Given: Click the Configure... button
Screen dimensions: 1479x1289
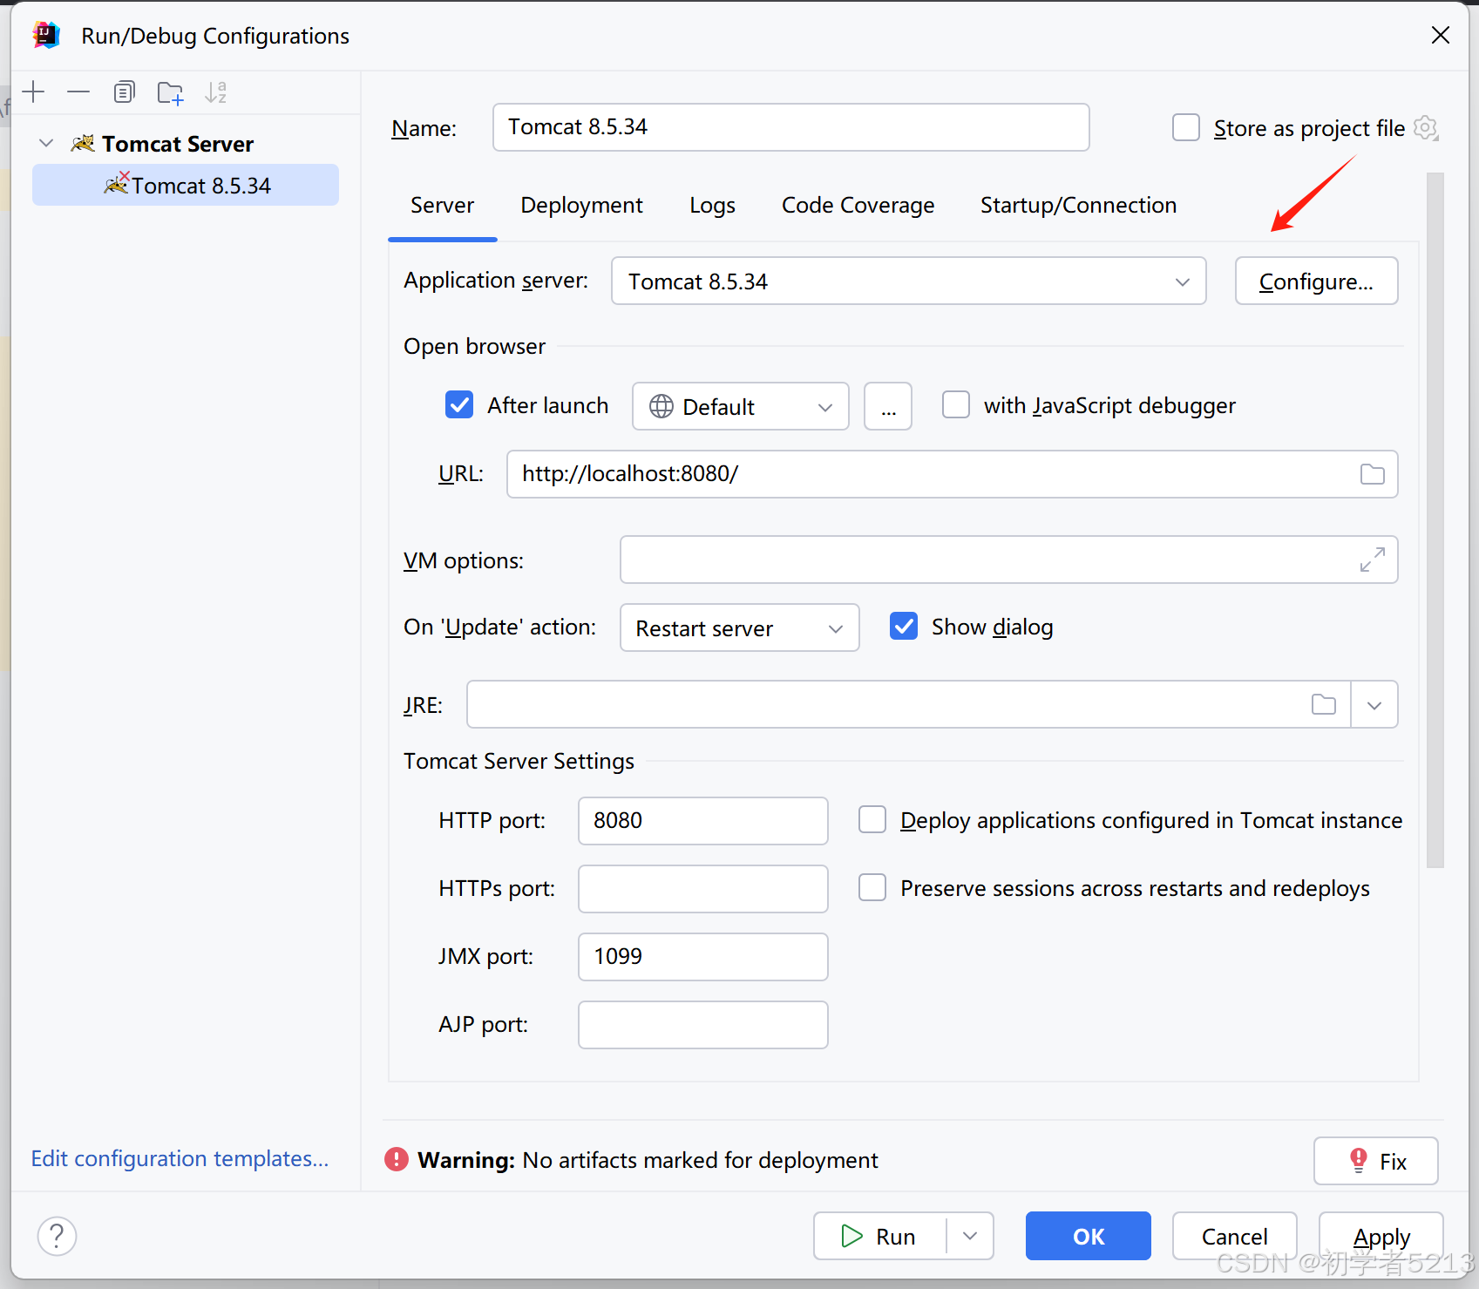Looking at the screenshot, I should pos(1316,281).
